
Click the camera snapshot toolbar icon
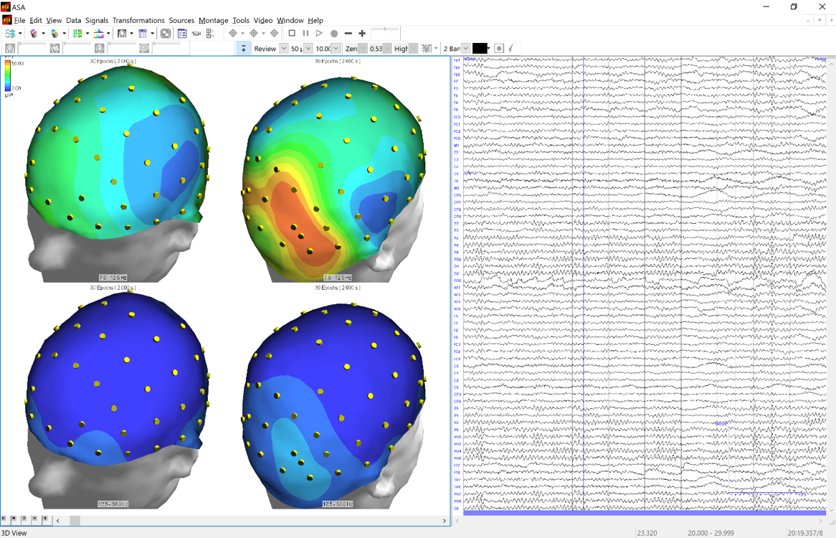coord(196,33)
